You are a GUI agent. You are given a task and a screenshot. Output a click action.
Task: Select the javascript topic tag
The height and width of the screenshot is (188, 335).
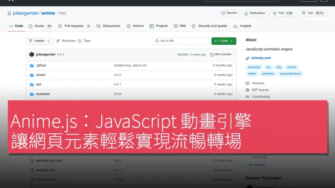[254, 67]
